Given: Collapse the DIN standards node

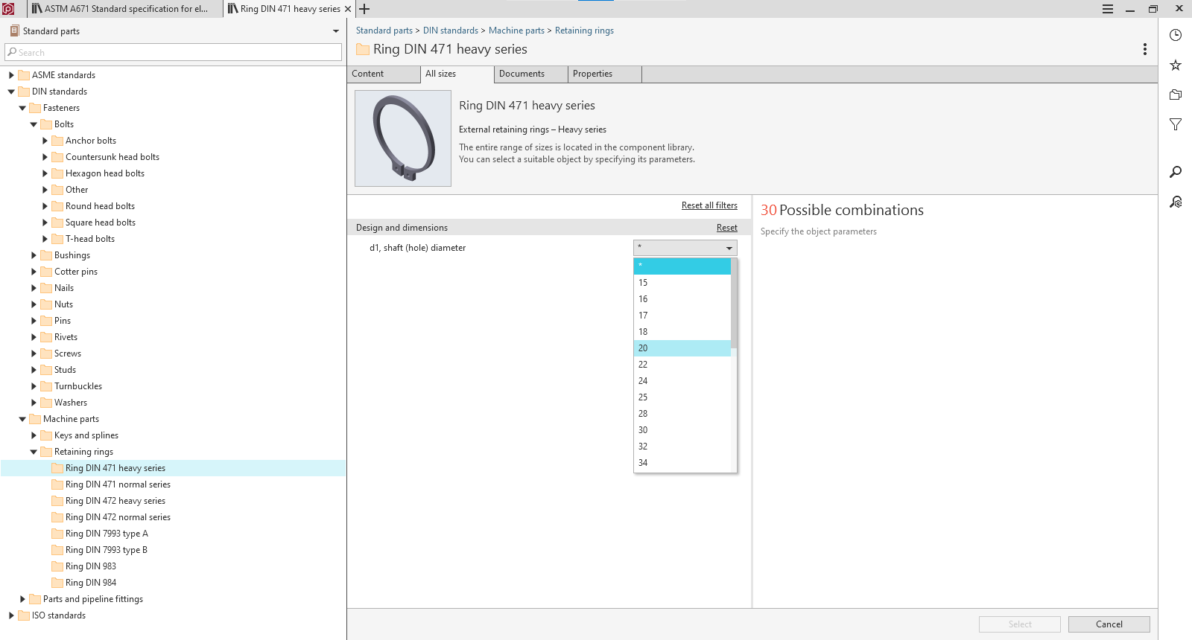Looking at the screenshot, I should [11, 92].
